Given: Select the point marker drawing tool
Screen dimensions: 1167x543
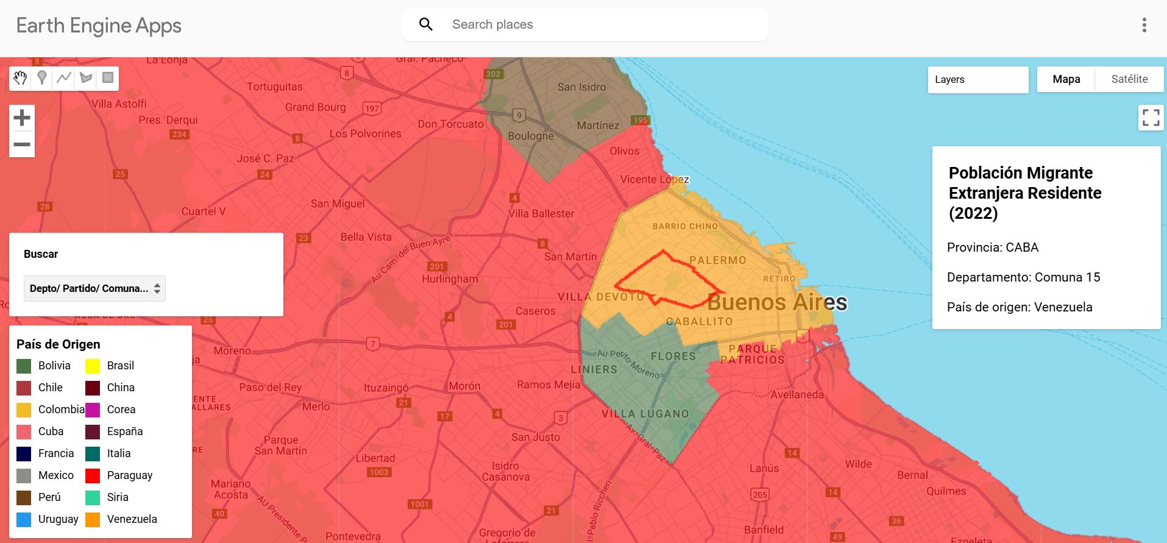Looking at the screenshot, I should pyautogui.click(x=42, y=78).
